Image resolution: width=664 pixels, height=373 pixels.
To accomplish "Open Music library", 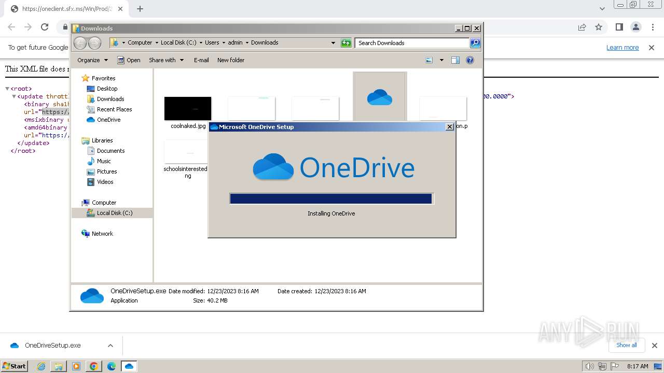I will [99, 161].
